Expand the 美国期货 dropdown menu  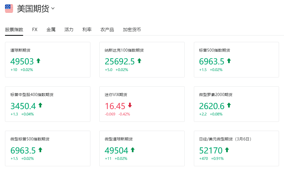(53, 9)
